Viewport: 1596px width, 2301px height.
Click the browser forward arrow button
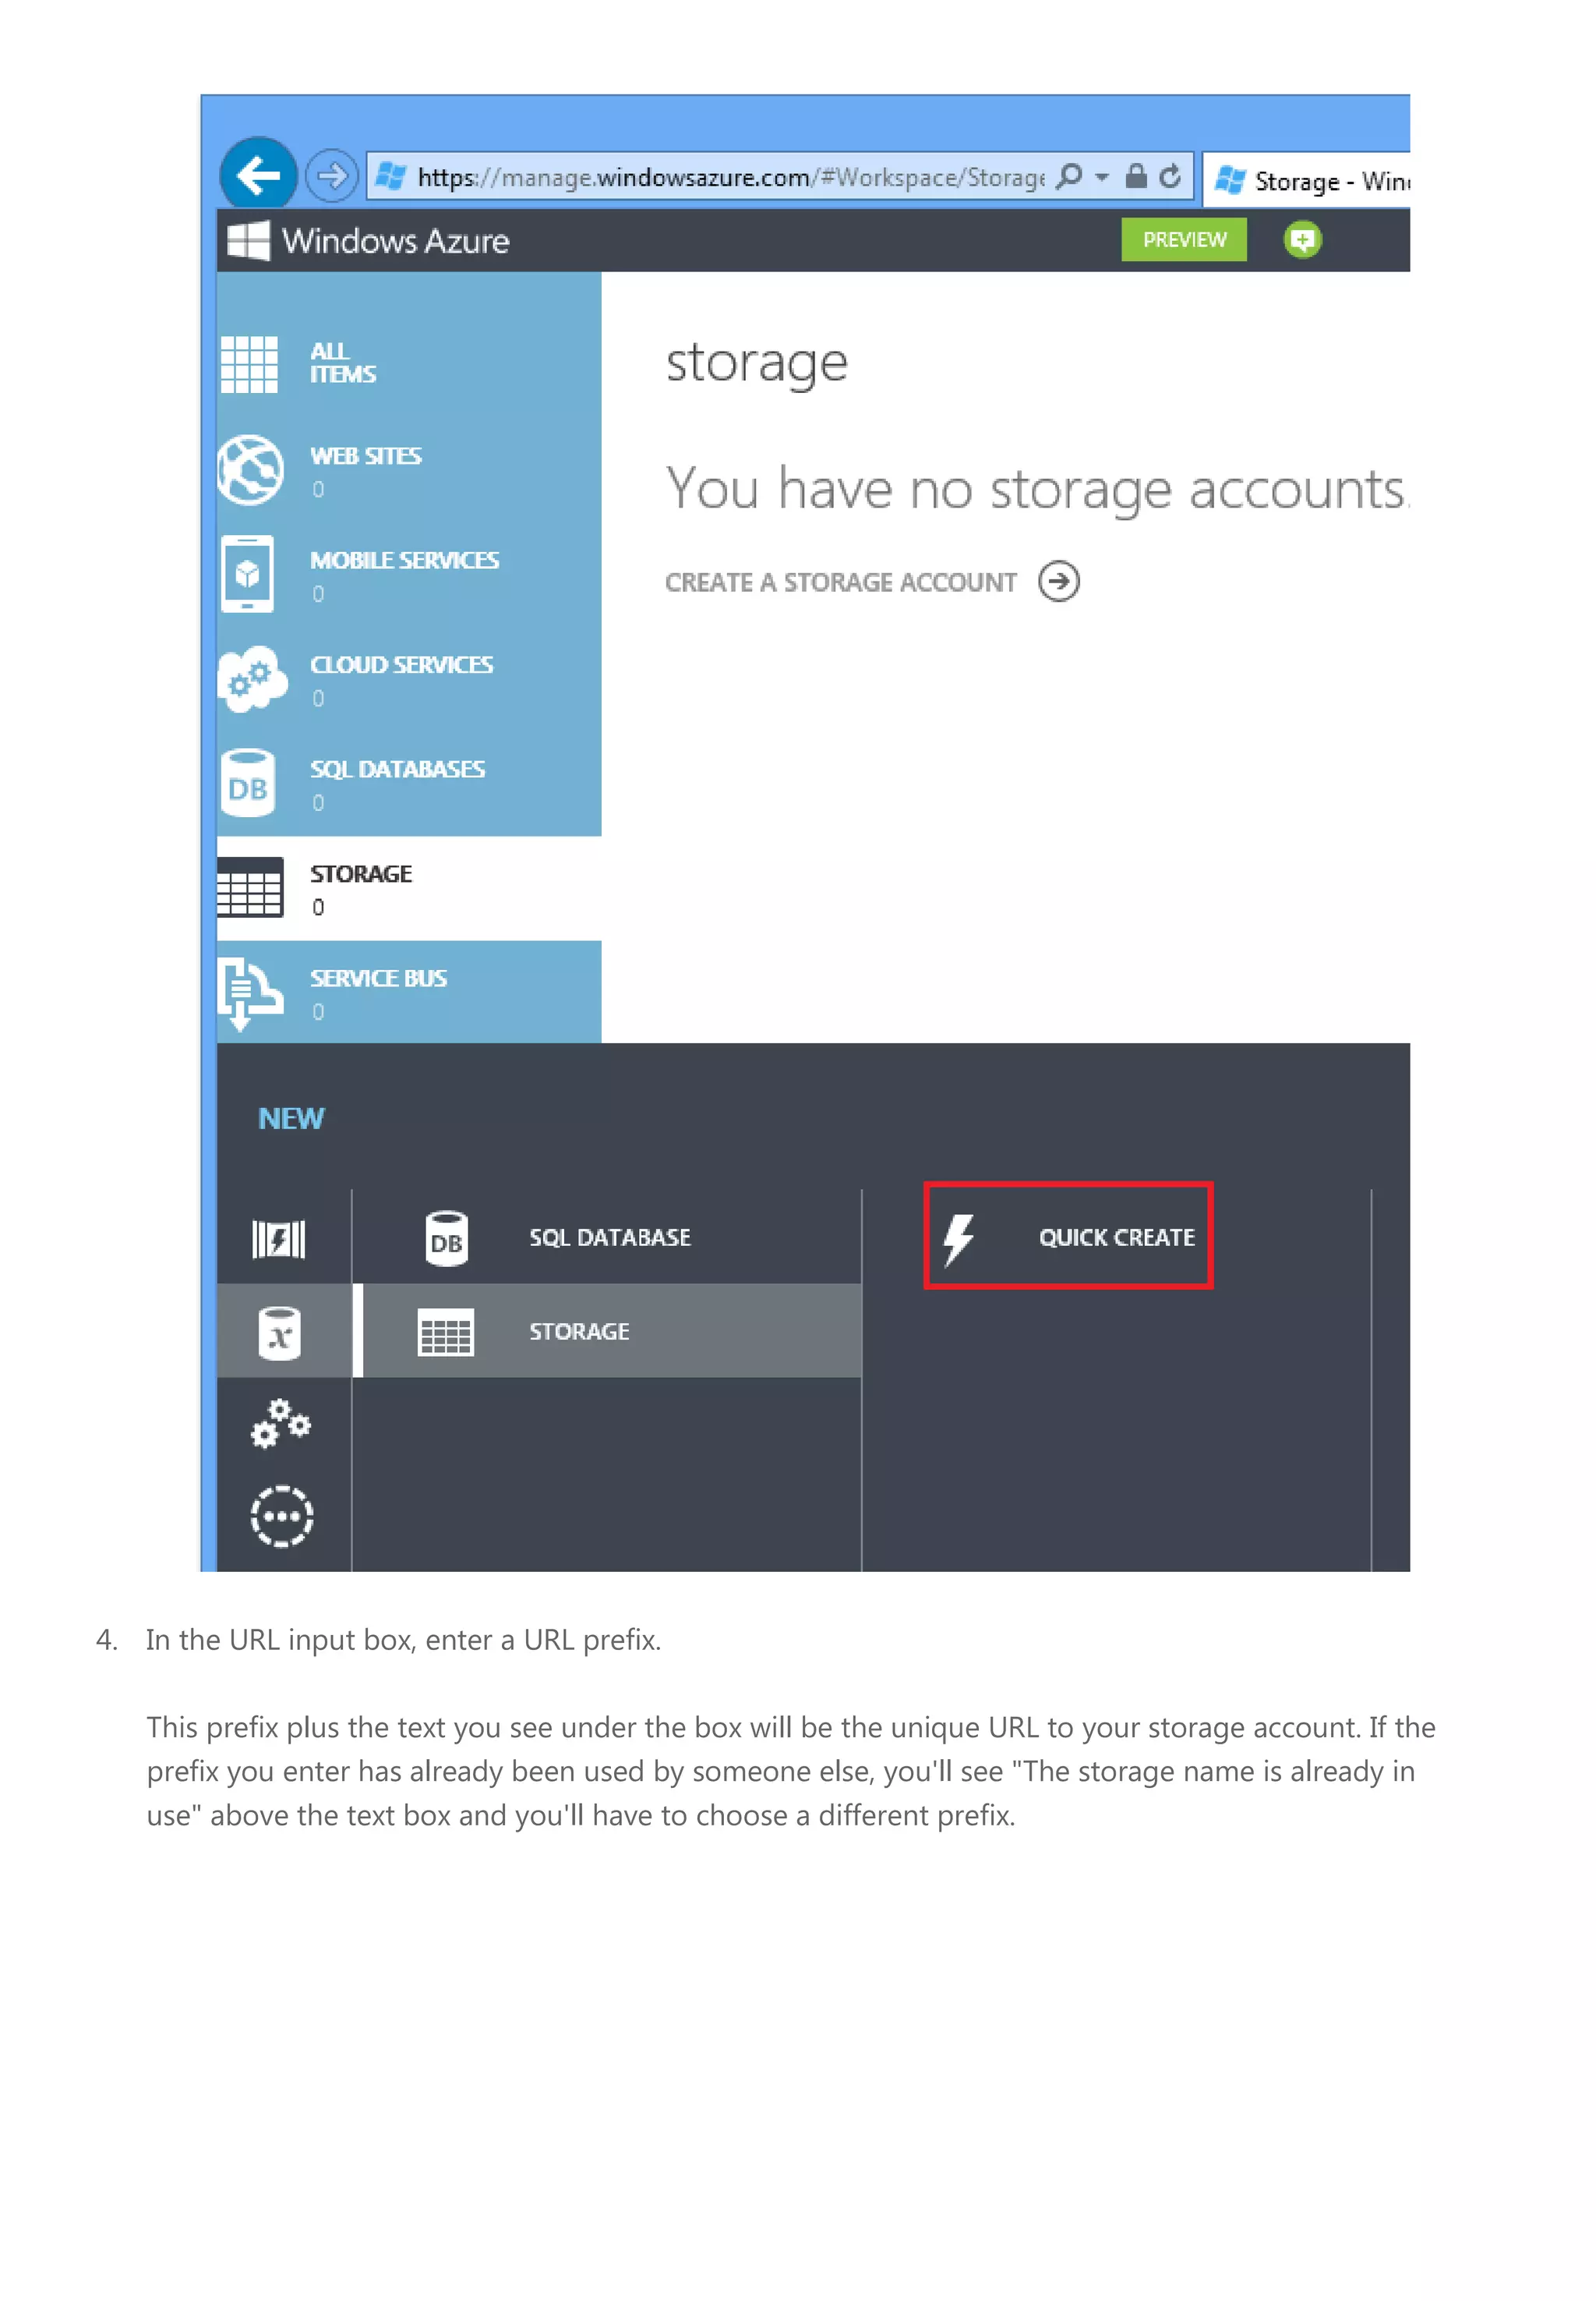331,176
